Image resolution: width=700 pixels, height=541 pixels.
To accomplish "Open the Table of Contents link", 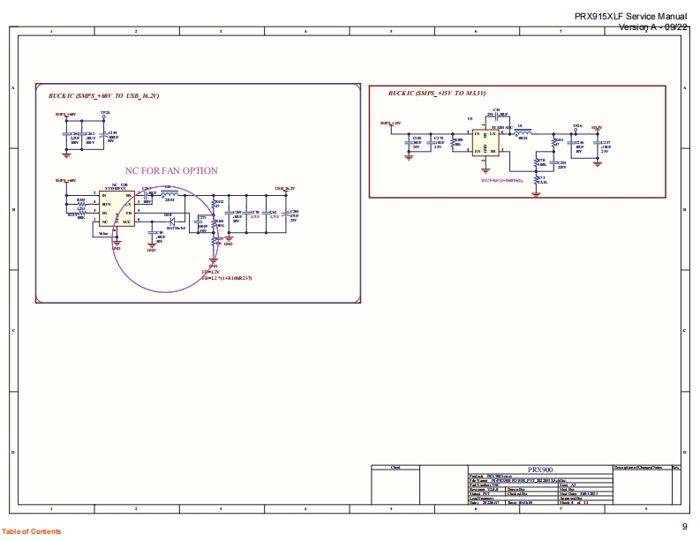I will point(32,531).
